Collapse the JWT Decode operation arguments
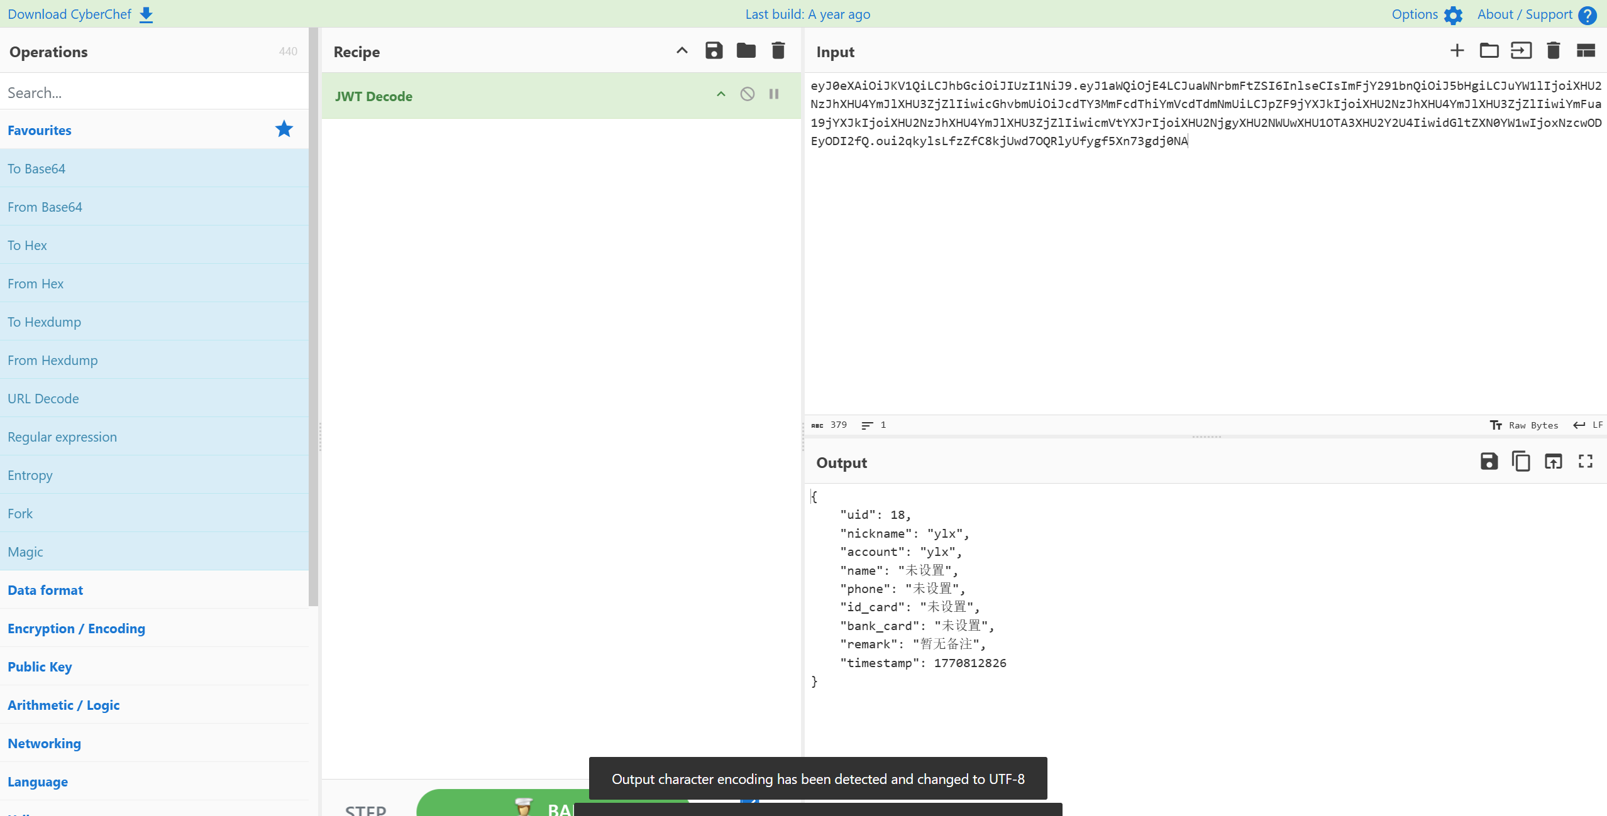This screenshot has width=1607, height=816. [721, 94]
